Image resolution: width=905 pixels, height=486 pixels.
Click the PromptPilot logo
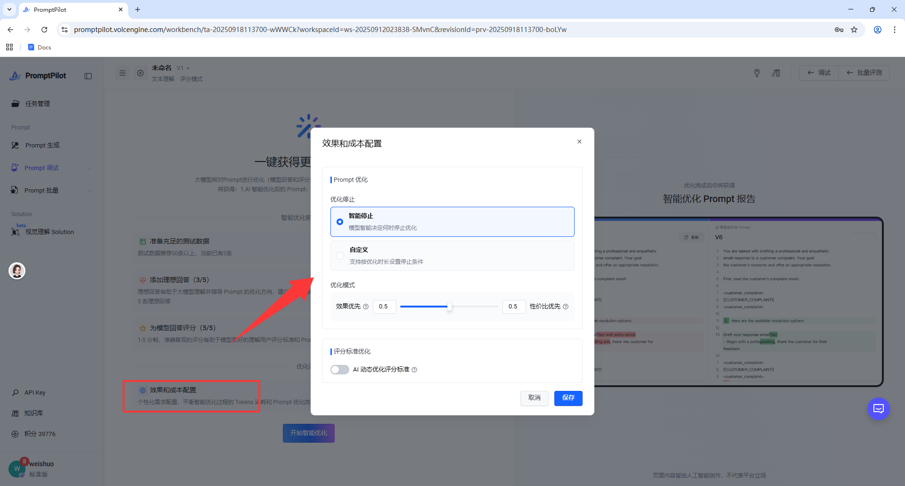point(38,76)
